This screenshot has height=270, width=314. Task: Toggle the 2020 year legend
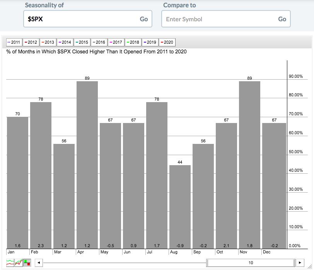click(167, 42)
